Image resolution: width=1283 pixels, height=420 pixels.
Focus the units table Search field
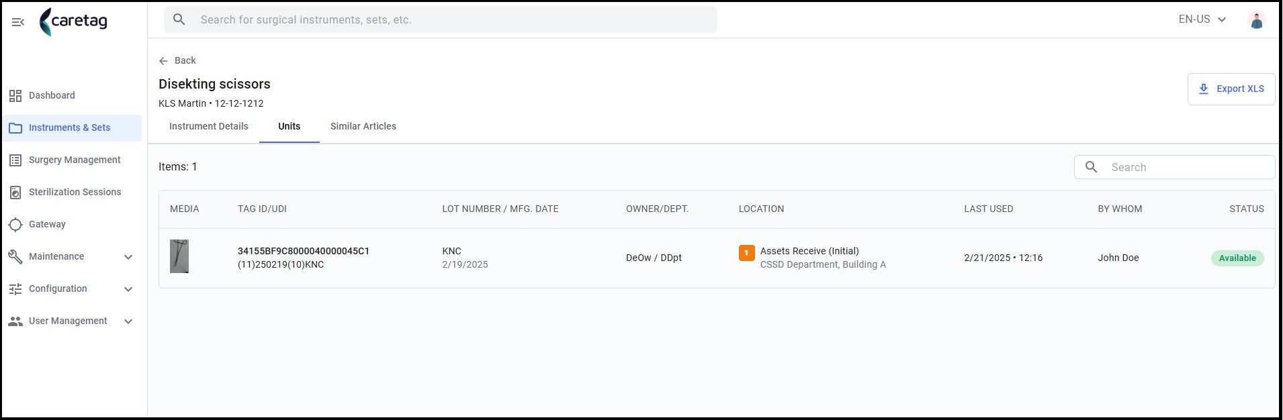pyautogui.click(x=1175, y=167)
